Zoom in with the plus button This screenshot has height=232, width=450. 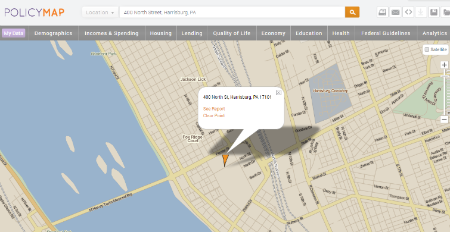click(444, 65)
